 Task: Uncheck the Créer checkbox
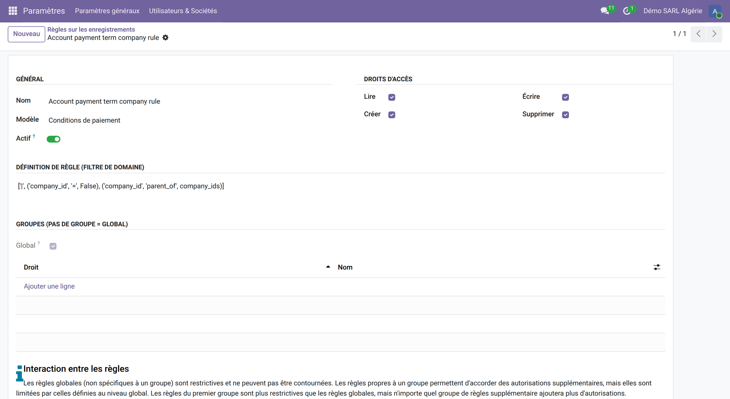click(x=392, y=115)
